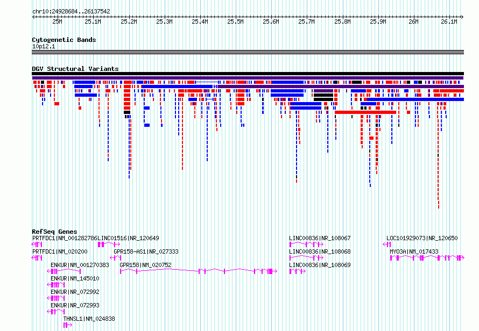Viewport: 479px width, 331px height.
Task: Open the RefSeq Genes track title
Action: click(54, 232)
